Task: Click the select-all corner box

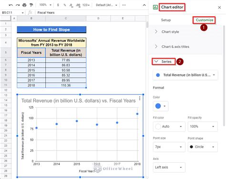Action: (6, 19)
